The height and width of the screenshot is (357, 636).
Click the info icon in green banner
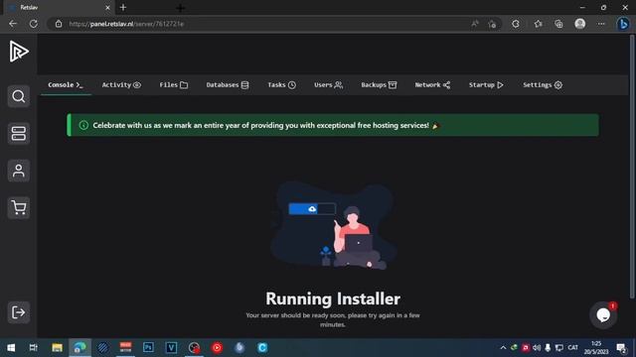pyautogui.click(x=83, y=126)
